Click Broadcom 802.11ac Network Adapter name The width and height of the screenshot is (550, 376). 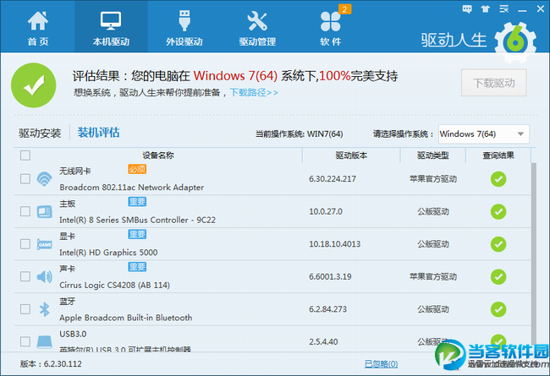pyautogui.click(x=131, y=188)
